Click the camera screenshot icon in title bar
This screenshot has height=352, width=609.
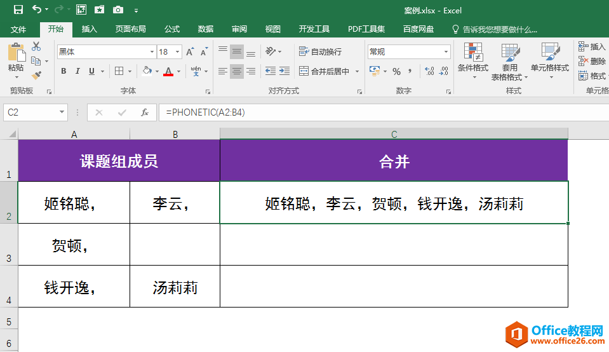(x=118, y=10)
